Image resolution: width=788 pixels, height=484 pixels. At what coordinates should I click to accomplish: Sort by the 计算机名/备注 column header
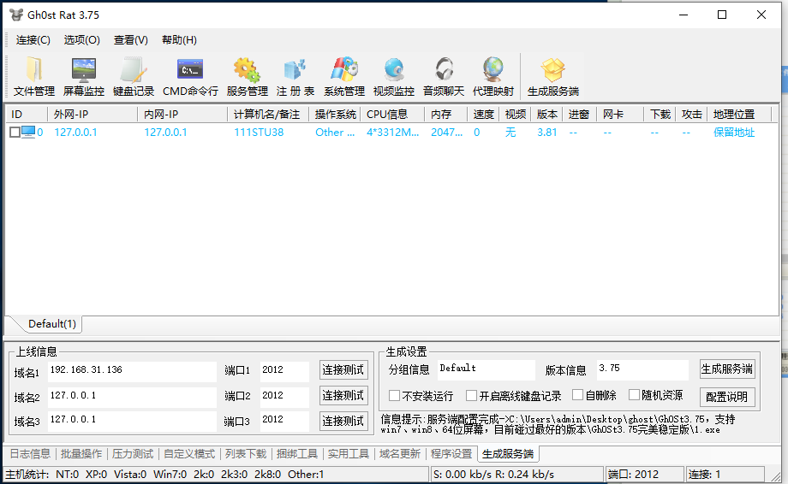(268, 115)
